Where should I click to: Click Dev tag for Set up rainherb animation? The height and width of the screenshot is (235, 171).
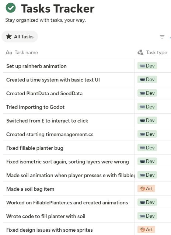pyautogui.click(x=147, y=66)
